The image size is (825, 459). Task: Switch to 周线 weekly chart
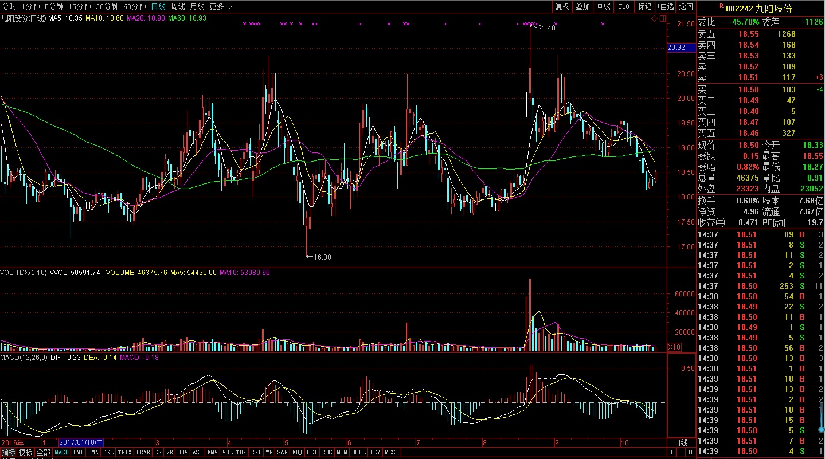click(x=178, y=6)
